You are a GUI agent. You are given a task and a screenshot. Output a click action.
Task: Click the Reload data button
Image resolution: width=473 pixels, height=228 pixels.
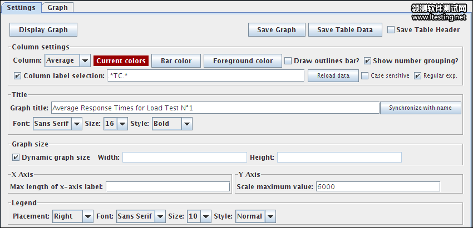coord(333,76)
